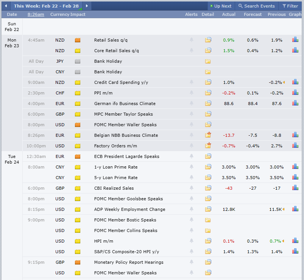Go to previous week using left arrow
Screen dimensions: 304x280
tap(6, 6)
